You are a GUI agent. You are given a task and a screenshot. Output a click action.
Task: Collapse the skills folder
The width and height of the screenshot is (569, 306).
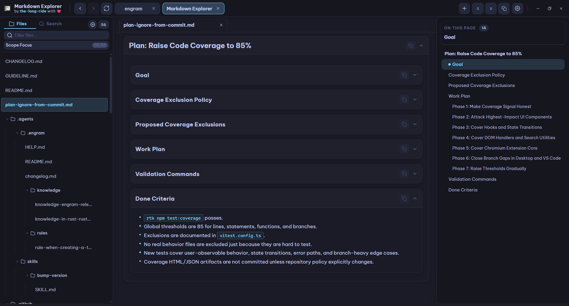click(17, 261)
